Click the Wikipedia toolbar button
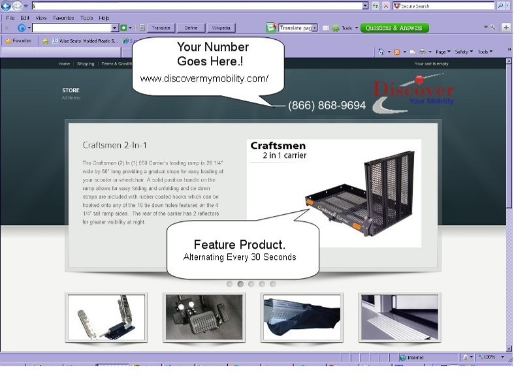The width and height of the screenshot is (514, 376). click(x=221, y=28)
